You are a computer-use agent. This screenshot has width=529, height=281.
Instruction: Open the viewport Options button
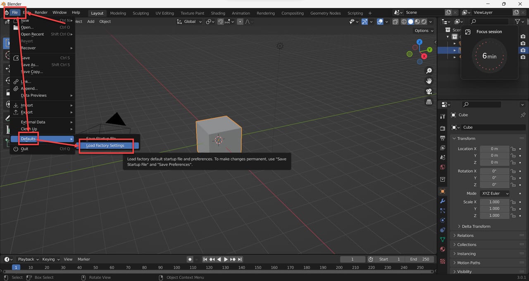424,31
